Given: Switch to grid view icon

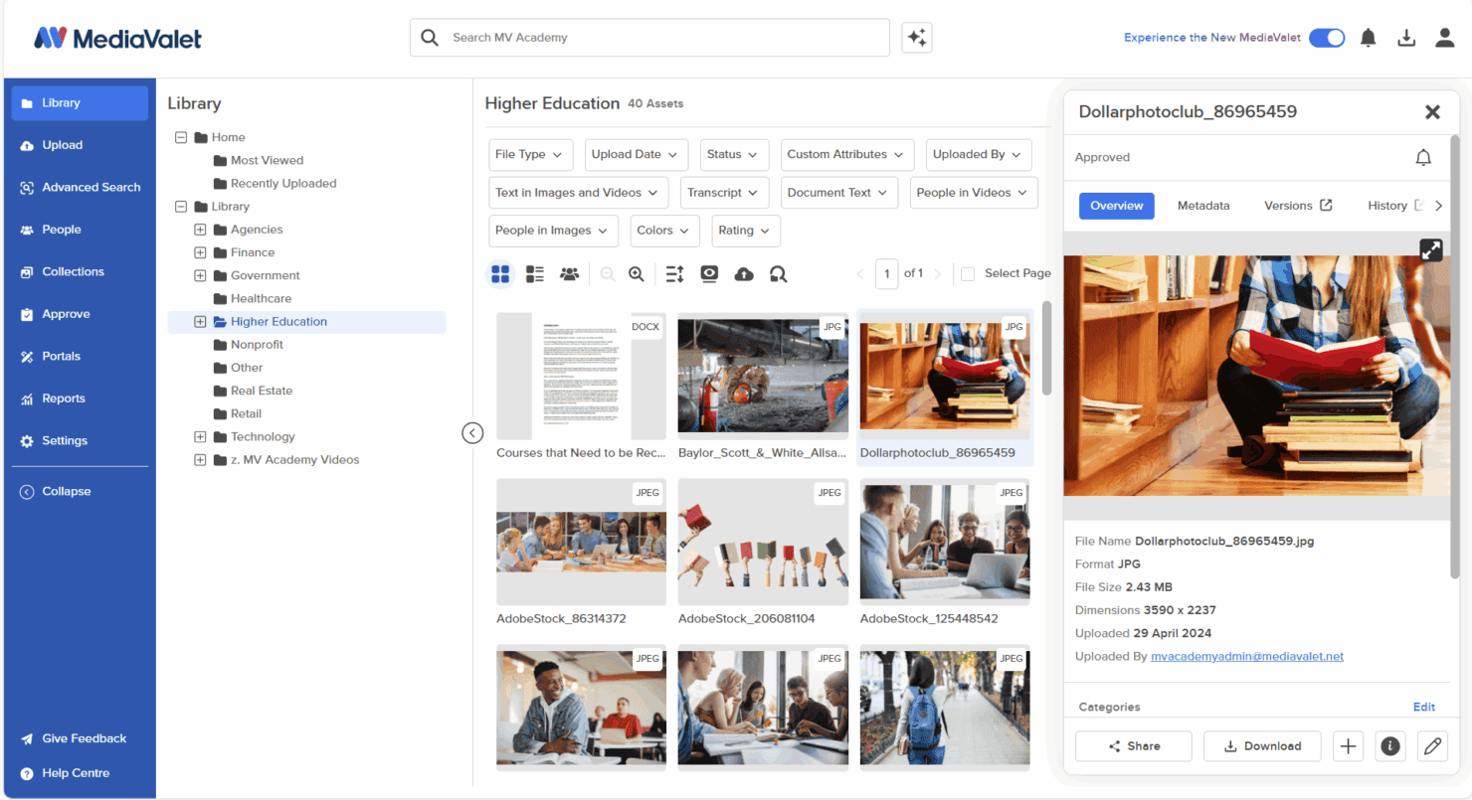Looking at the screenshot, I should 500,273.
